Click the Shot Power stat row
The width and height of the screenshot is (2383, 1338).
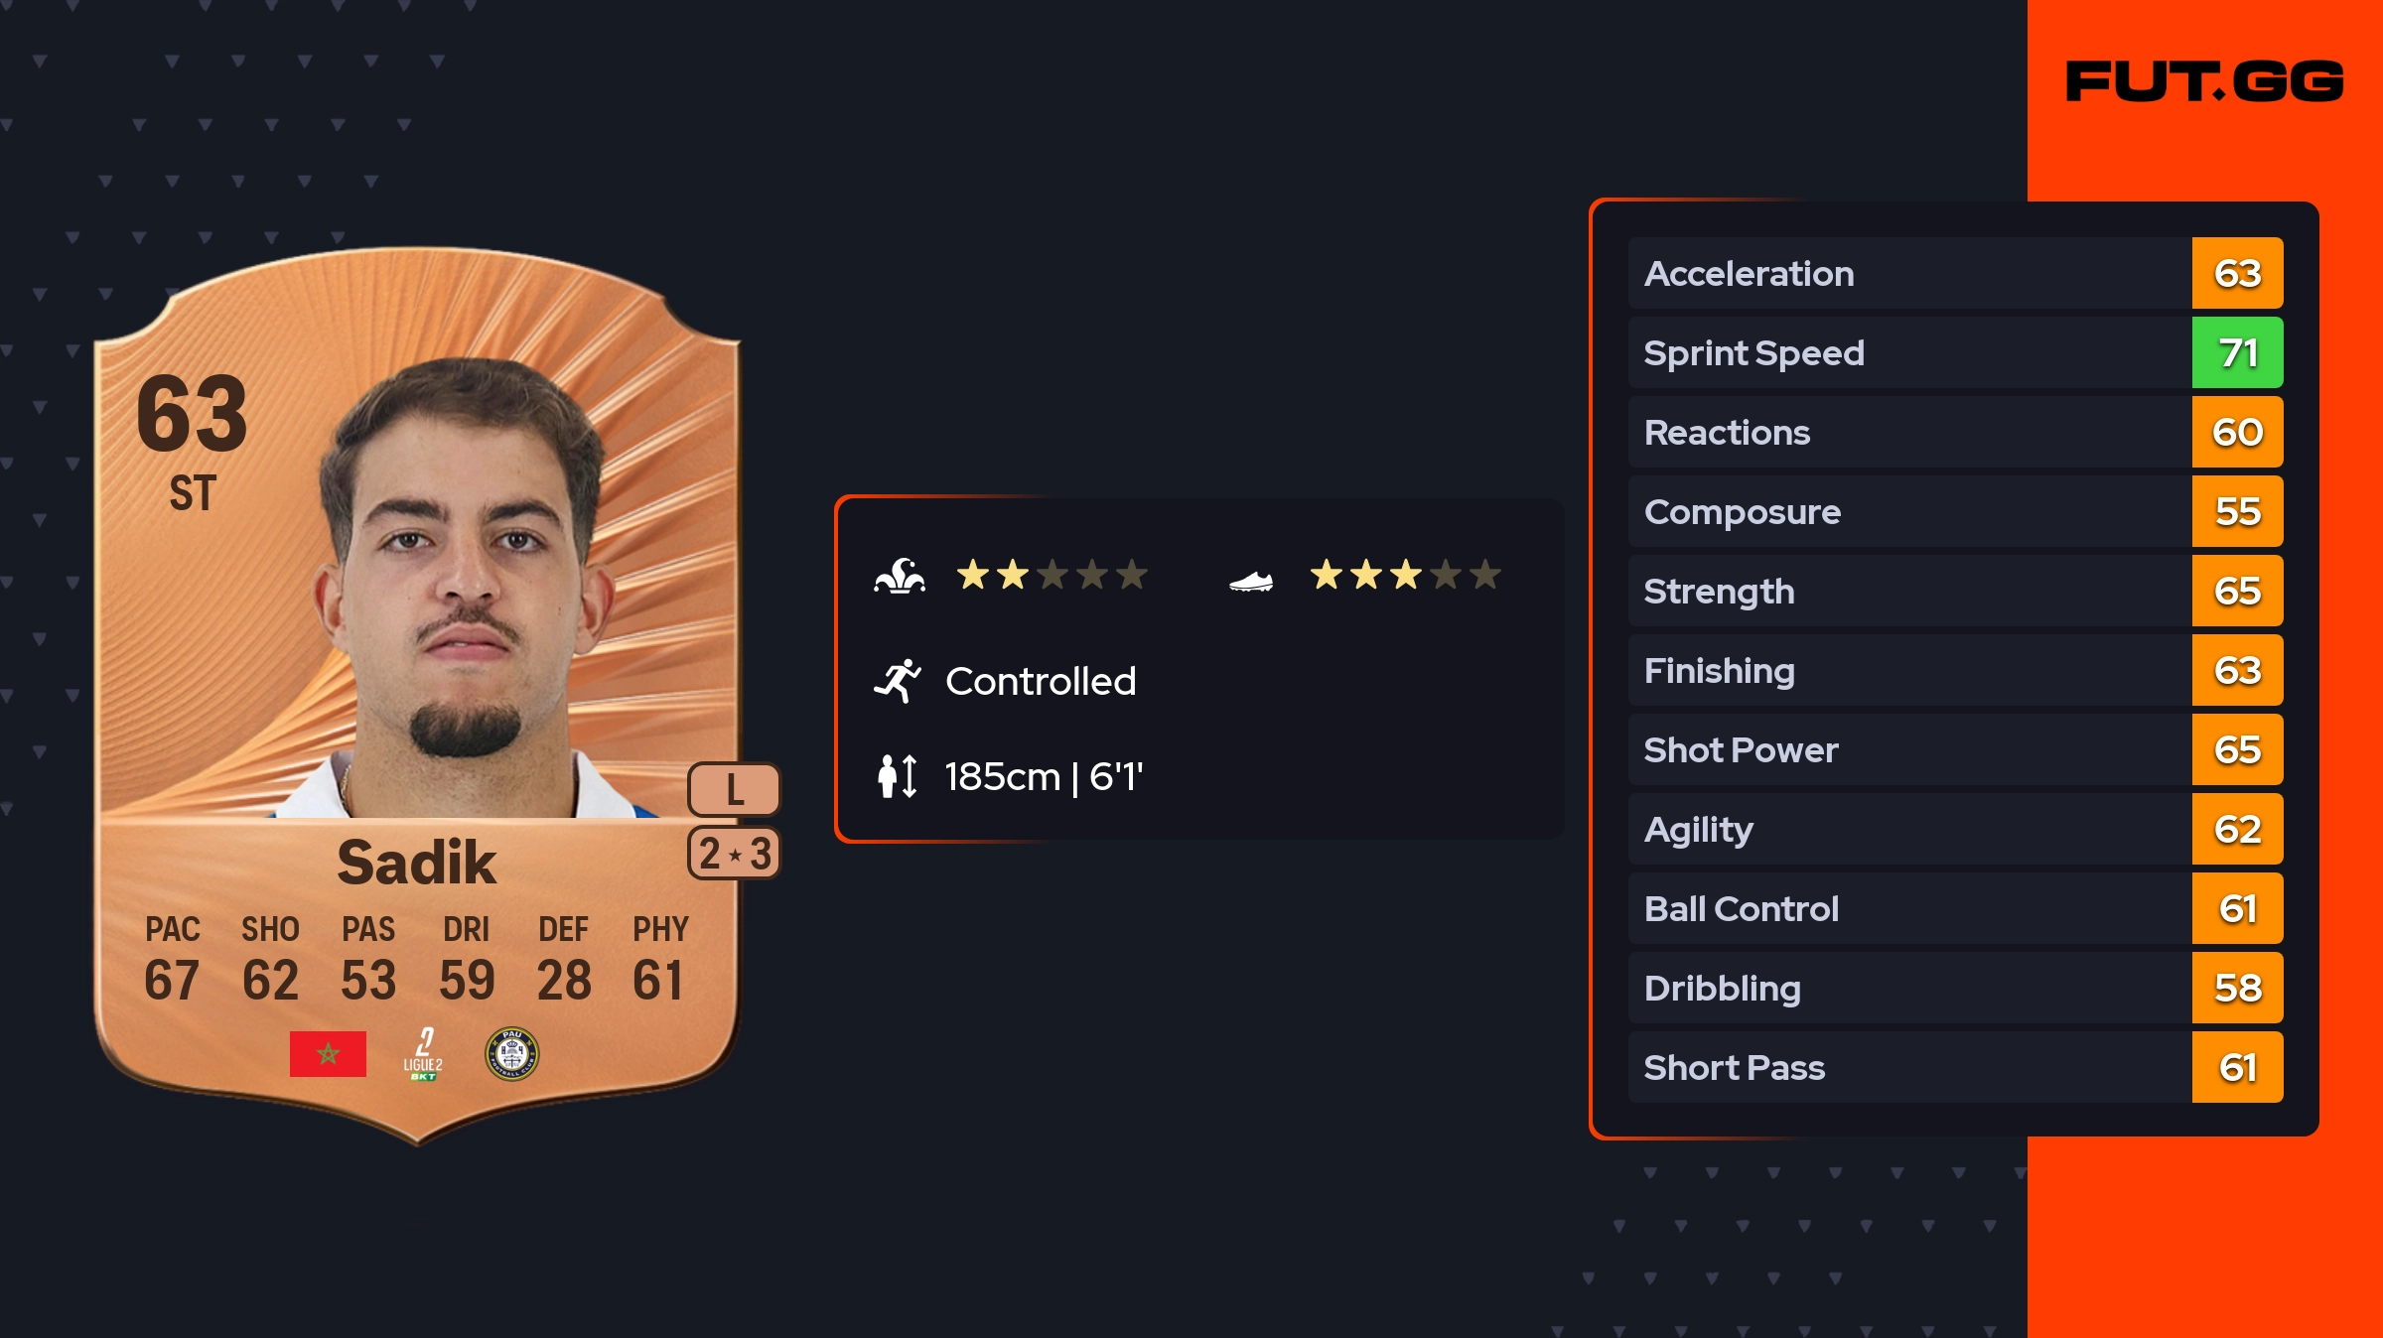pyautogui.click(x=1906, y=750)
